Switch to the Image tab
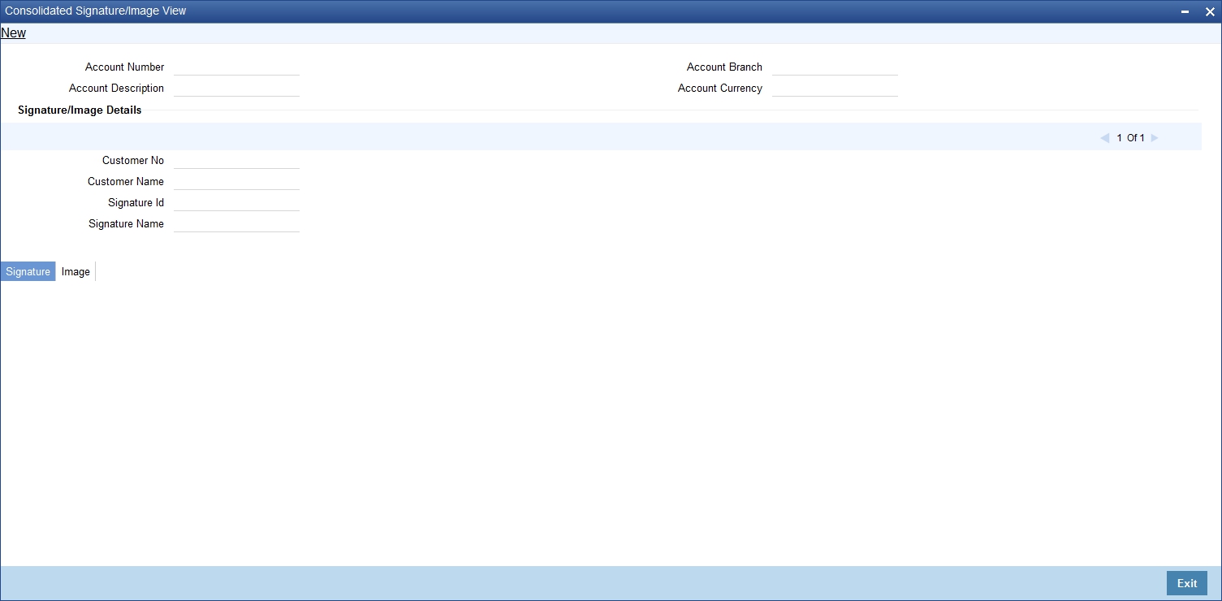The image size is (1222, 601). (75, 271)
